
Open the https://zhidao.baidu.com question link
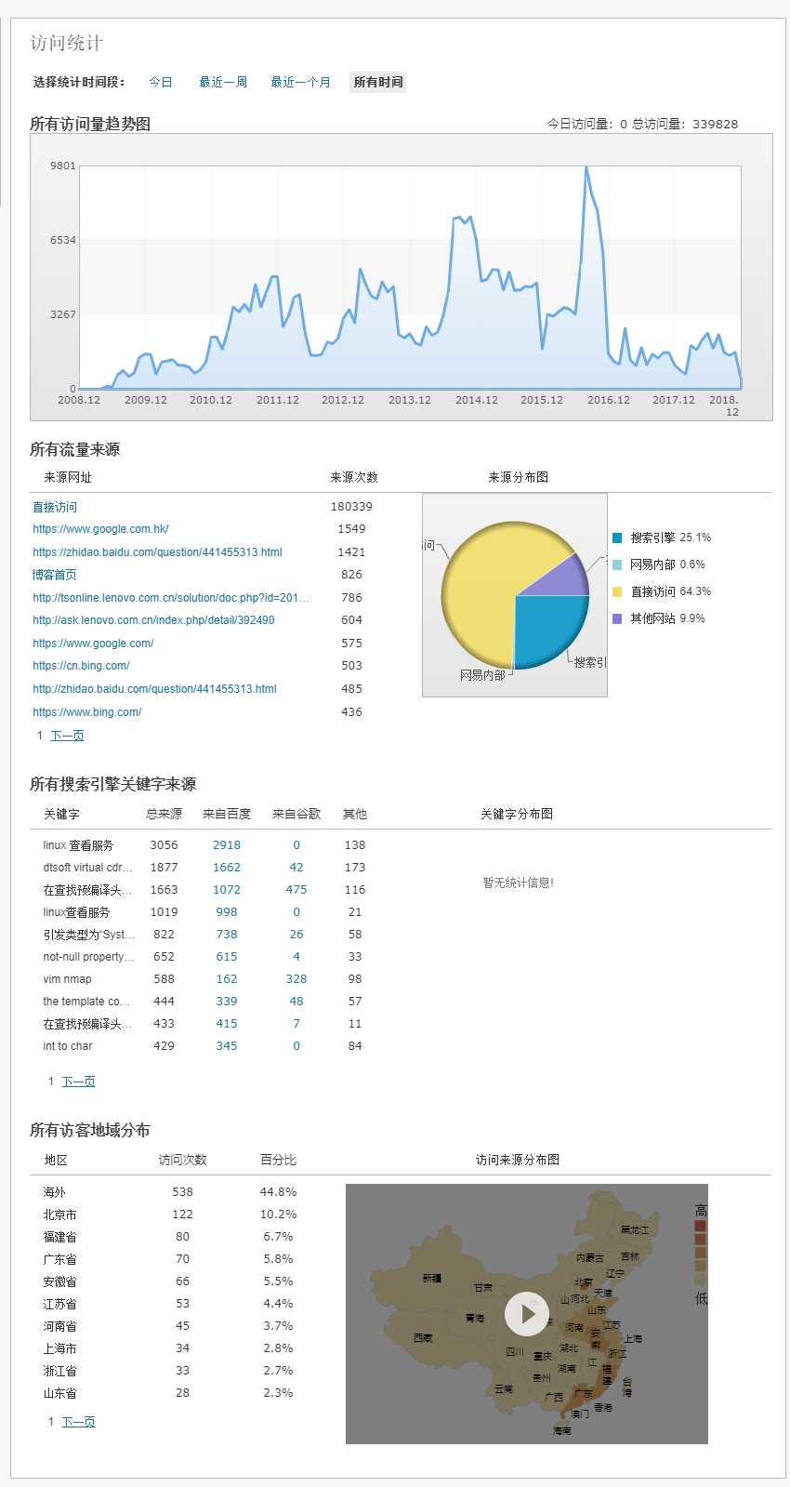pyautogui.click(x=157, y=552)
